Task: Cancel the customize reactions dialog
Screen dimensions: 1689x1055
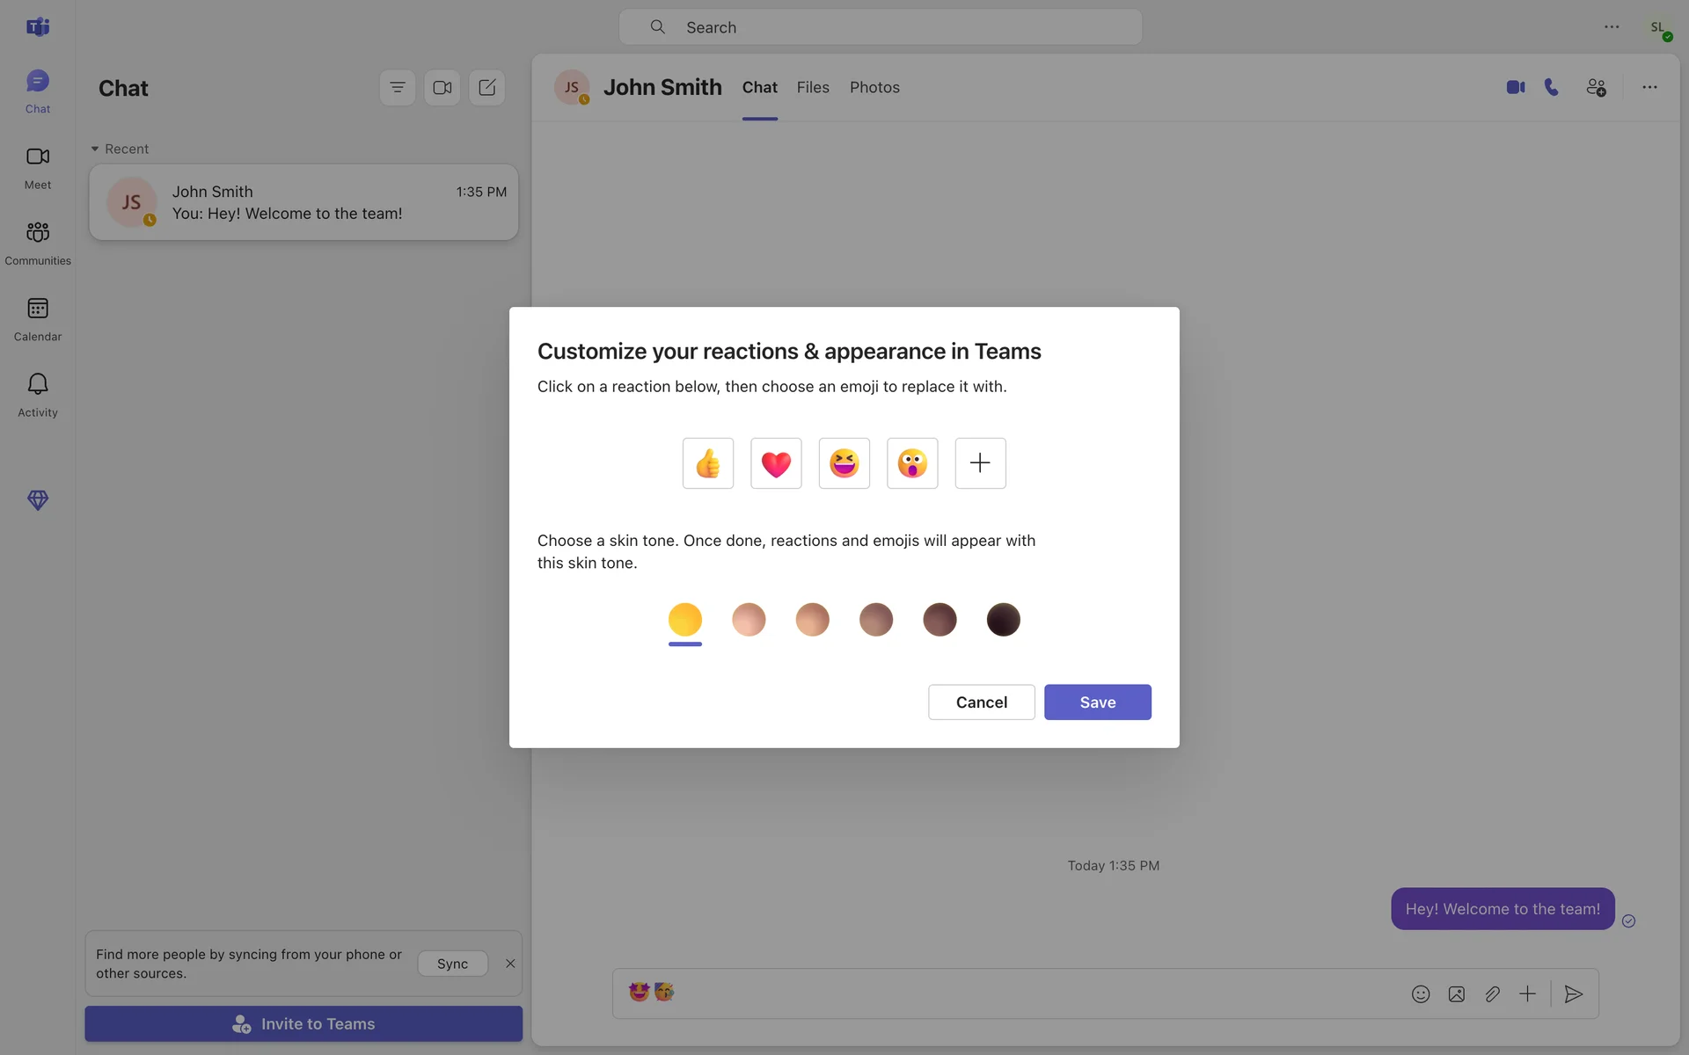Action: 981,702
